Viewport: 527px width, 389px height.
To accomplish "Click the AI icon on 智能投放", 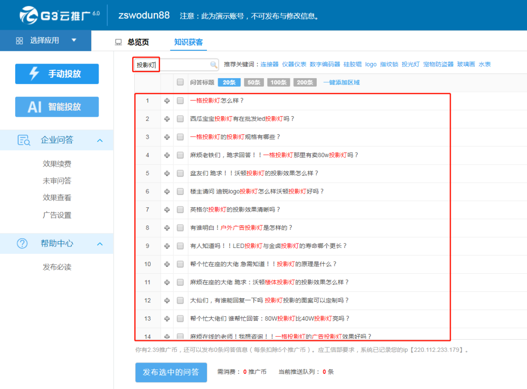I will click(x=35, y=107).
